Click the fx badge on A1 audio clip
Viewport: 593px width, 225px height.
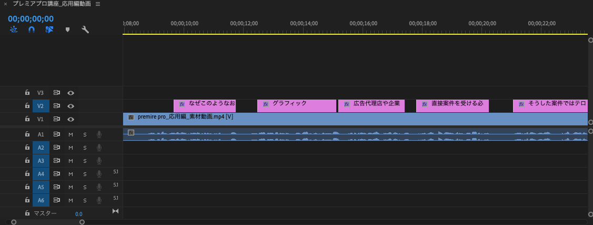tap(131, 132)
